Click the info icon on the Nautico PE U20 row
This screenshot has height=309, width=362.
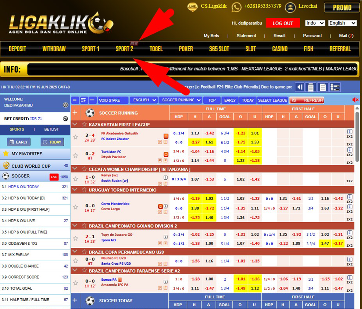350,259
